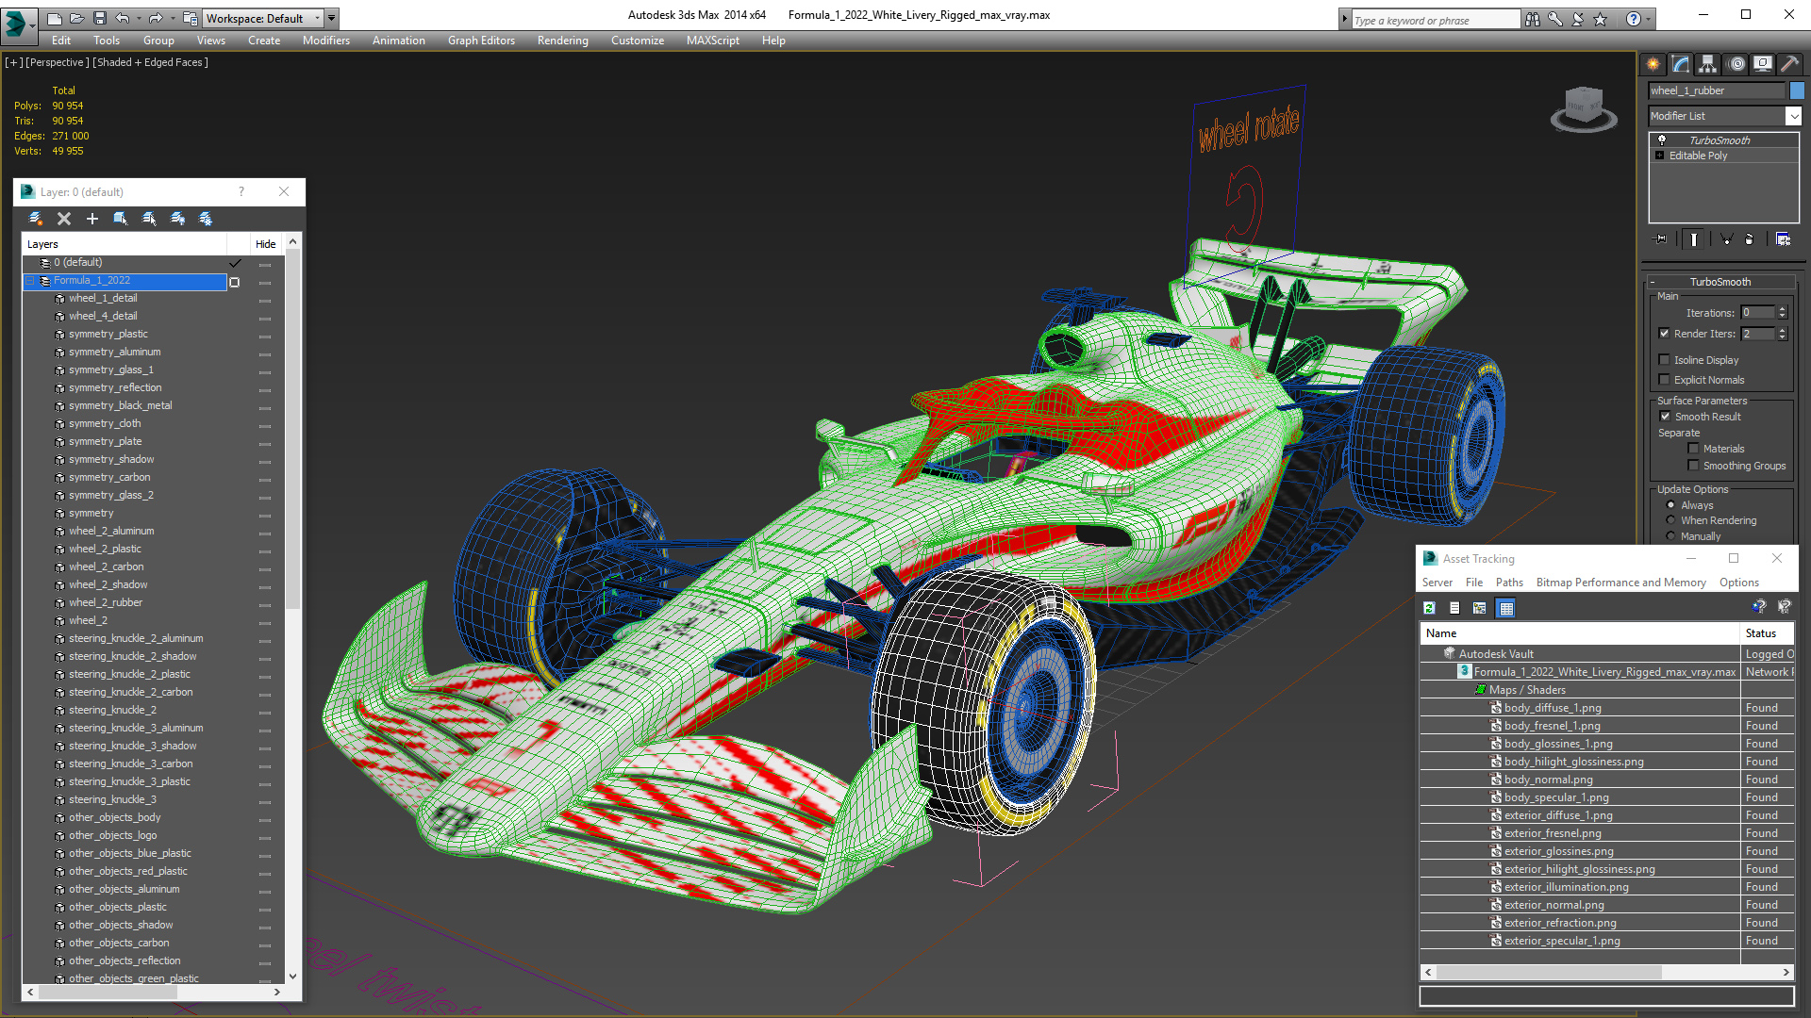Screen dimensions: 1811x1018
Task: Enable Separate by Smoothing Groups checkbox
Action: [1694, 466]
